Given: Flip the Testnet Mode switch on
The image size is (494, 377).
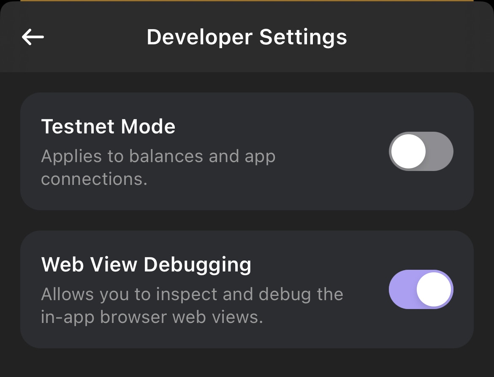Looking at the screenshot, I should pos(421,151).
